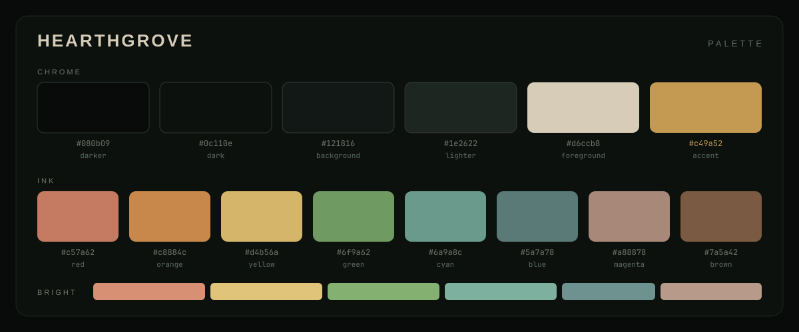Click the hex code #5a7a78
This screenshot has width=799, height=332.
pyautogui.click(x=537, y=252)
